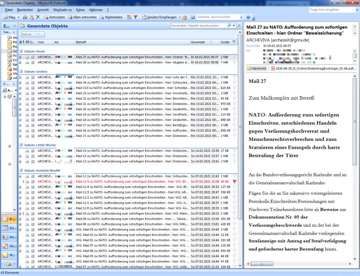Click the Senden/Empfangen button
This screenshot has width=360, height=276.
click(159, 17)
